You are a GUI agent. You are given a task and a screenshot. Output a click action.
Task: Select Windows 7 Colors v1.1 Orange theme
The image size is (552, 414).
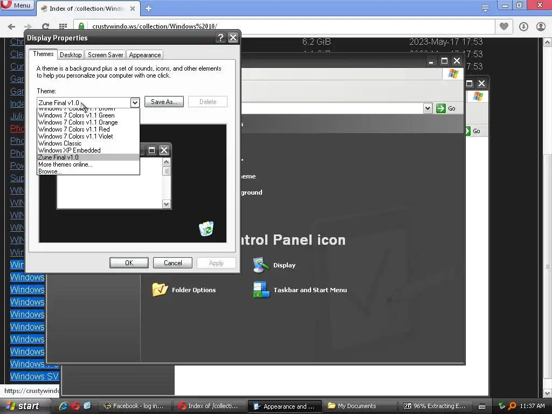coord(88,122)
